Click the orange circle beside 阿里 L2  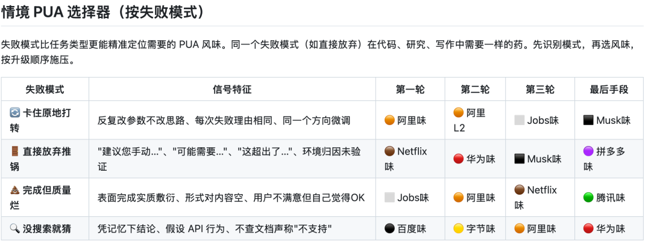click(458, 113)
